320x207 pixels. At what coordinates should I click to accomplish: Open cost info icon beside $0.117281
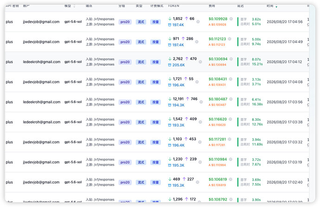[230, 139]
